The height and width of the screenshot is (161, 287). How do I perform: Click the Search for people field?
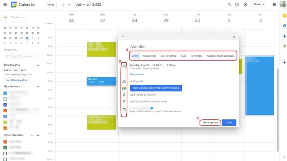(22, 56)
